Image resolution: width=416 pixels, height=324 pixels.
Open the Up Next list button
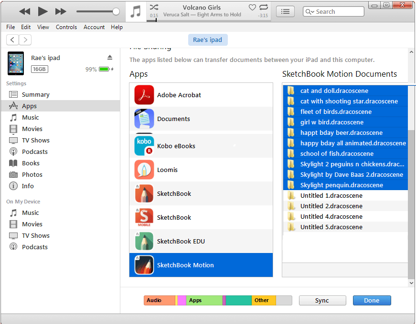coord(285,11)
